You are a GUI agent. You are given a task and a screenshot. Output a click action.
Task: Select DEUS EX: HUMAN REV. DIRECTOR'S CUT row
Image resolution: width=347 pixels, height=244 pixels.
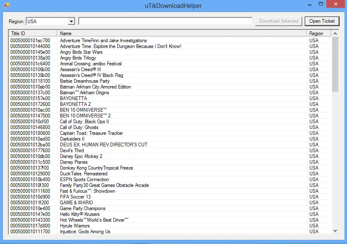170,145
